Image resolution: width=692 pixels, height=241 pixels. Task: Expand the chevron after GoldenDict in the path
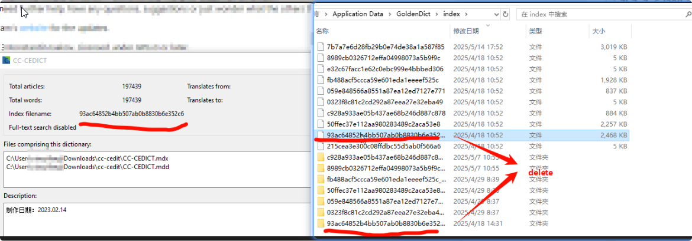438,14
